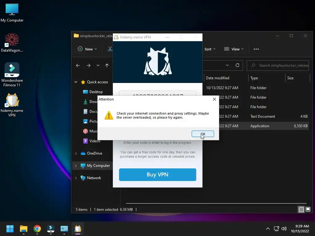Click the Documents icon in sidebar

point(86,111)
